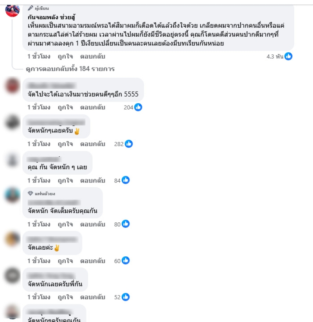The height and width of the screenshot is (322, 313).
Task: Like the comment จัดหนัก จัดเต็มครับคุณกัน
Action: [x=65, y=224]
